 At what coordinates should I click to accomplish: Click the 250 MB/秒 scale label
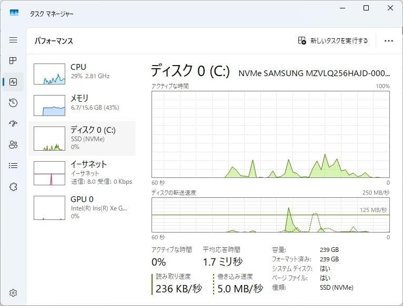pyautogui.click(x=376, y=193)
